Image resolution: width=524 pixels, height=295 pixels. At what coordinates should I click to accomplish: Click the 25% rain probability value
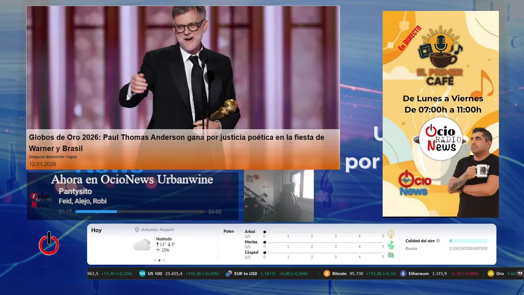[165, 250]
